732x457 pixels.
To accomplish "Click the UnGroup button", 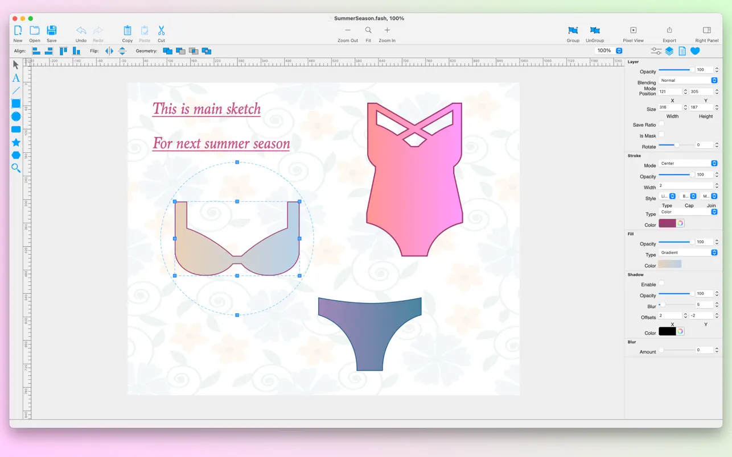I will pyautogui.click(x=595, y=31).
